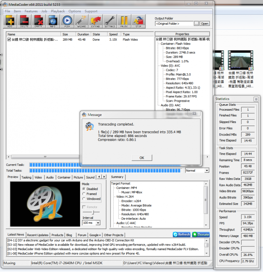Screen dimensions: 263x272
Task: Click the MediaCoder icon in Message dialog
Action: coord(90,126)
